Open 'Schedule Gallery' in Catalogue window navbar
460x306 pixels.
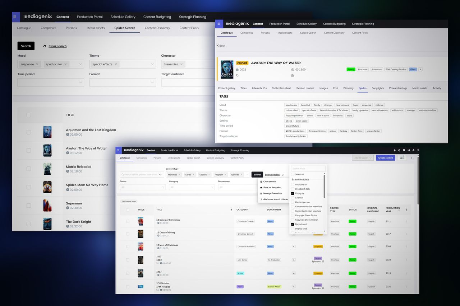(192, 150)
